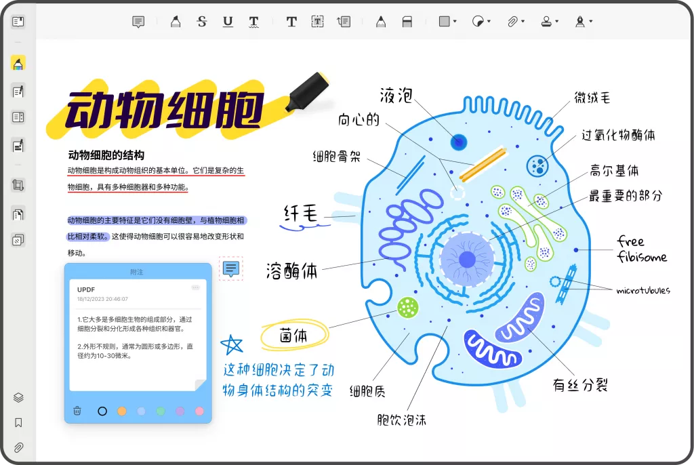Choose the orange note color swatch

(x=122, y=411)
